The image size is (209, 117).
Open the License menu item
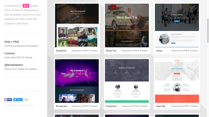[x=9, y=53]
